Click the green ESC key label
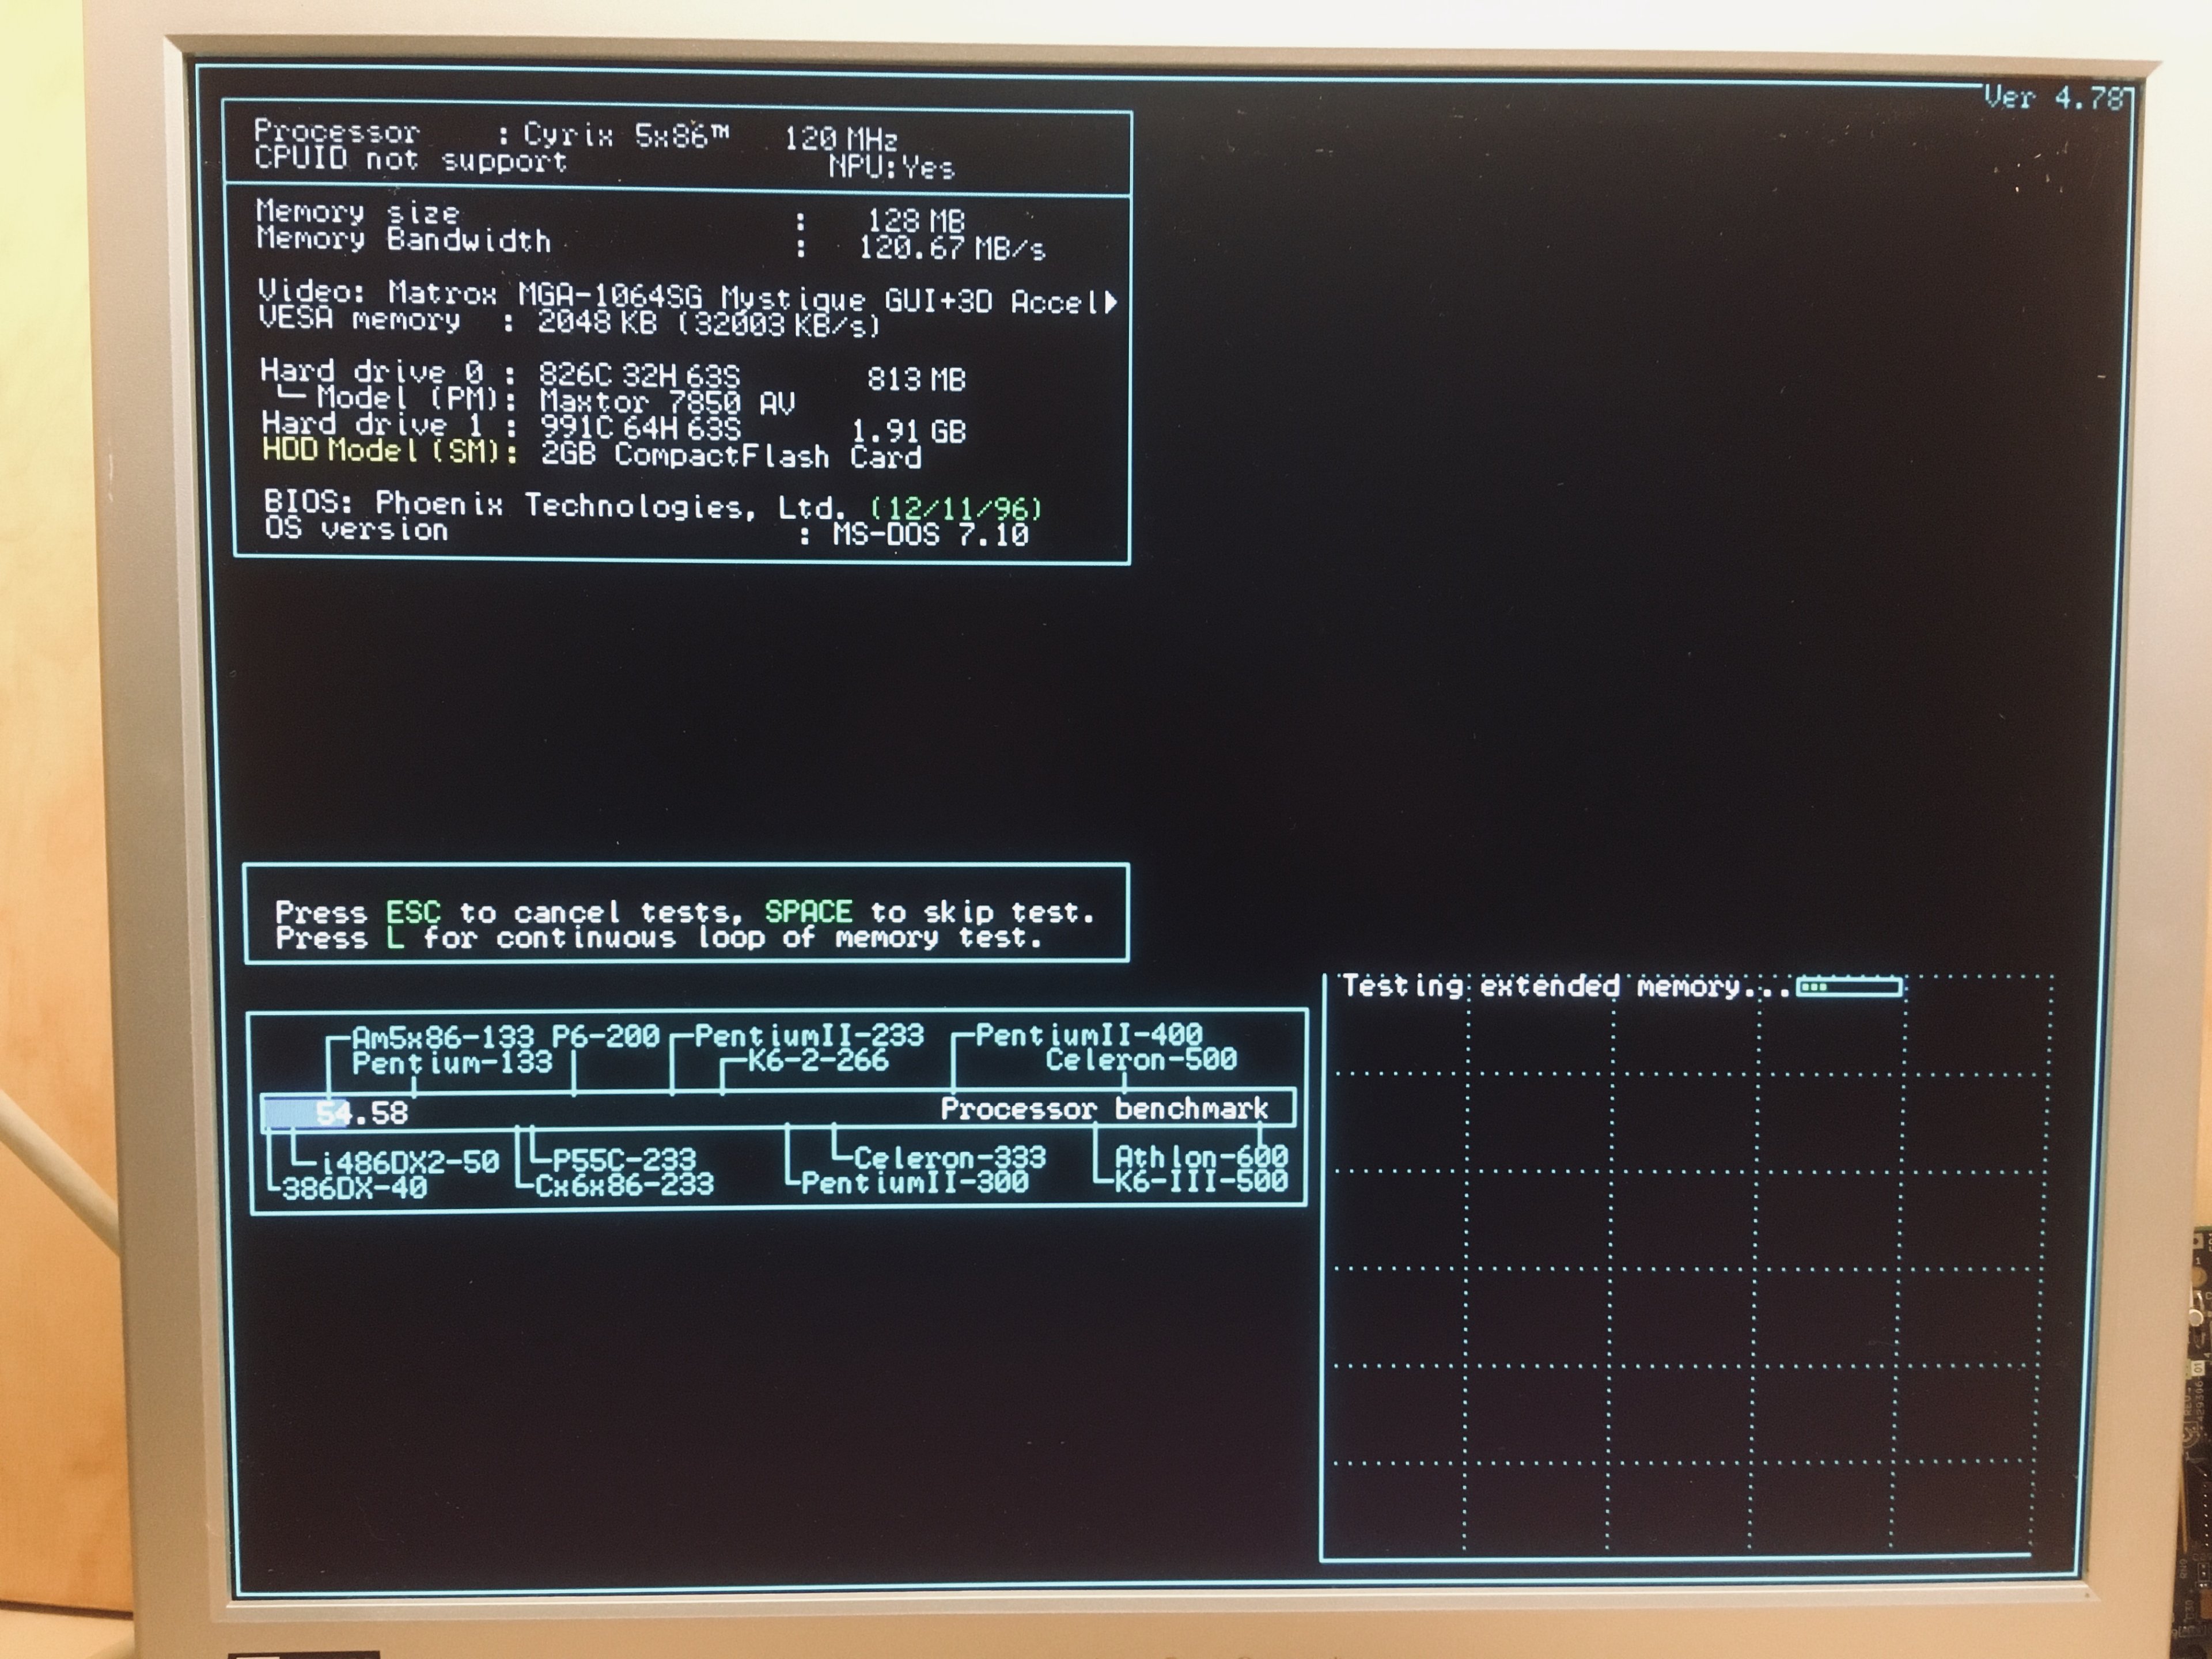This screenshot has height=1659, width=2212. tap(413, 912)
